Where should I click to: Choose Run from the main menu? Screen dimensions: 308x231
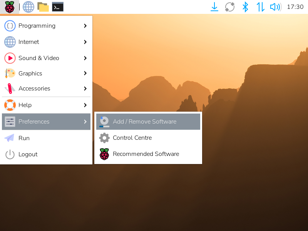24,138
